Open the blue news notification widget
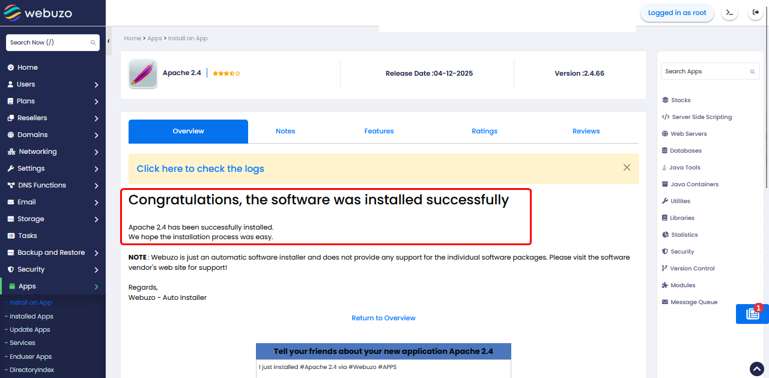The height and width of the screenshot is (378, 769). 752,314
